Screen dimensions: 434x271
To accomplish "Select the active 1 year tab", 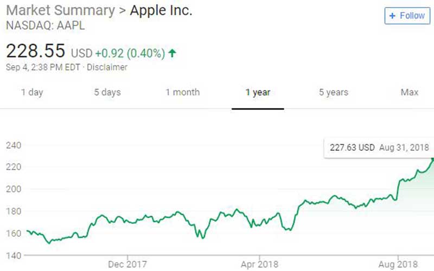I will [258, 93].
